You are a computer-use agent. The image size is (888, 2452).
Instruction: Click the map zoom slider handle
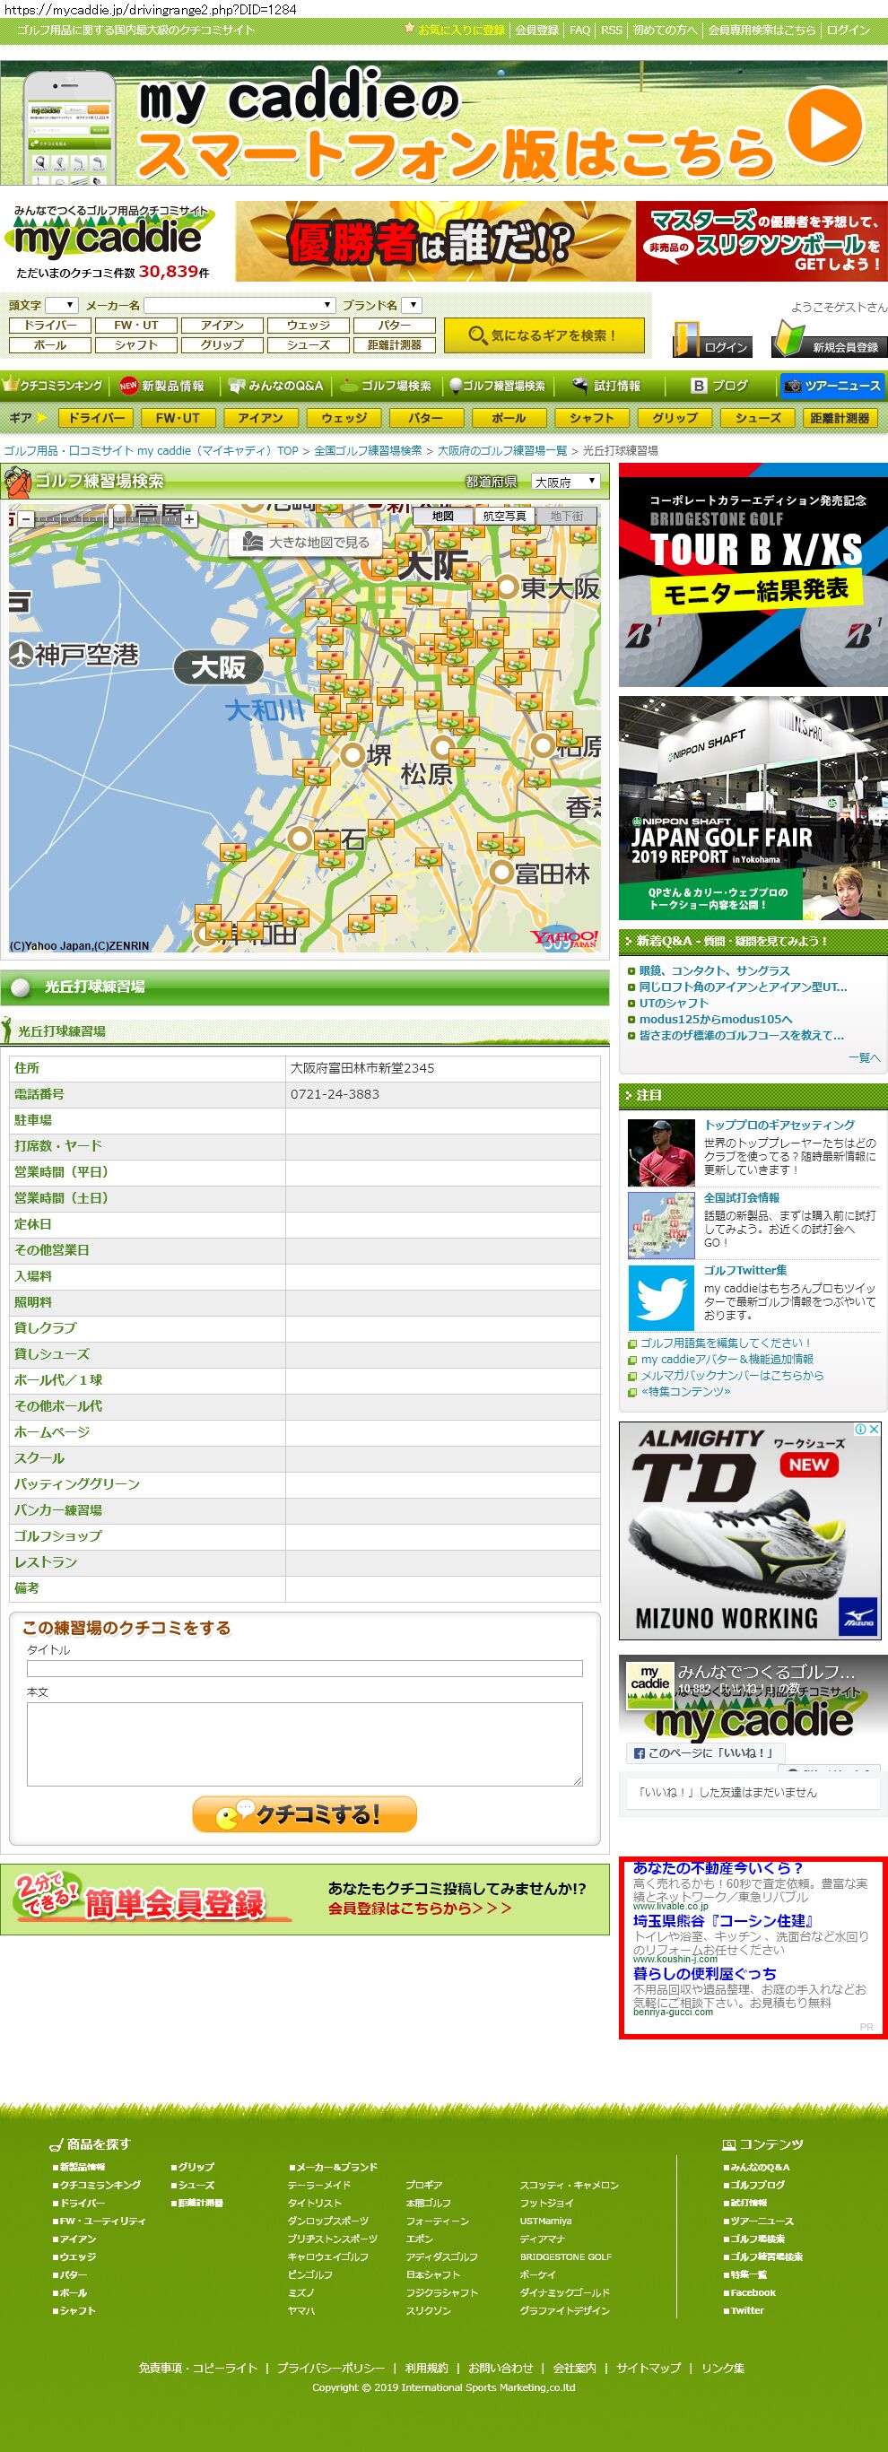point(111,518)
